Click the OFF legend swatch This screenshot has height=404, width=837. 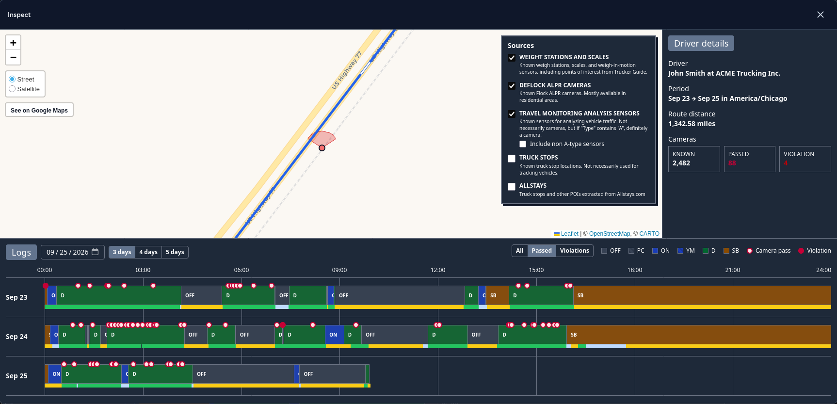point(604,251)
